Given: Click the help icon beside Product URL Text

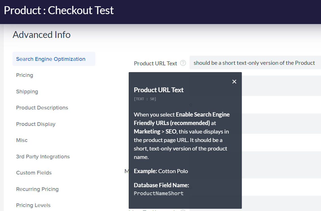Looking at the screenshot, I should (183, 63).
